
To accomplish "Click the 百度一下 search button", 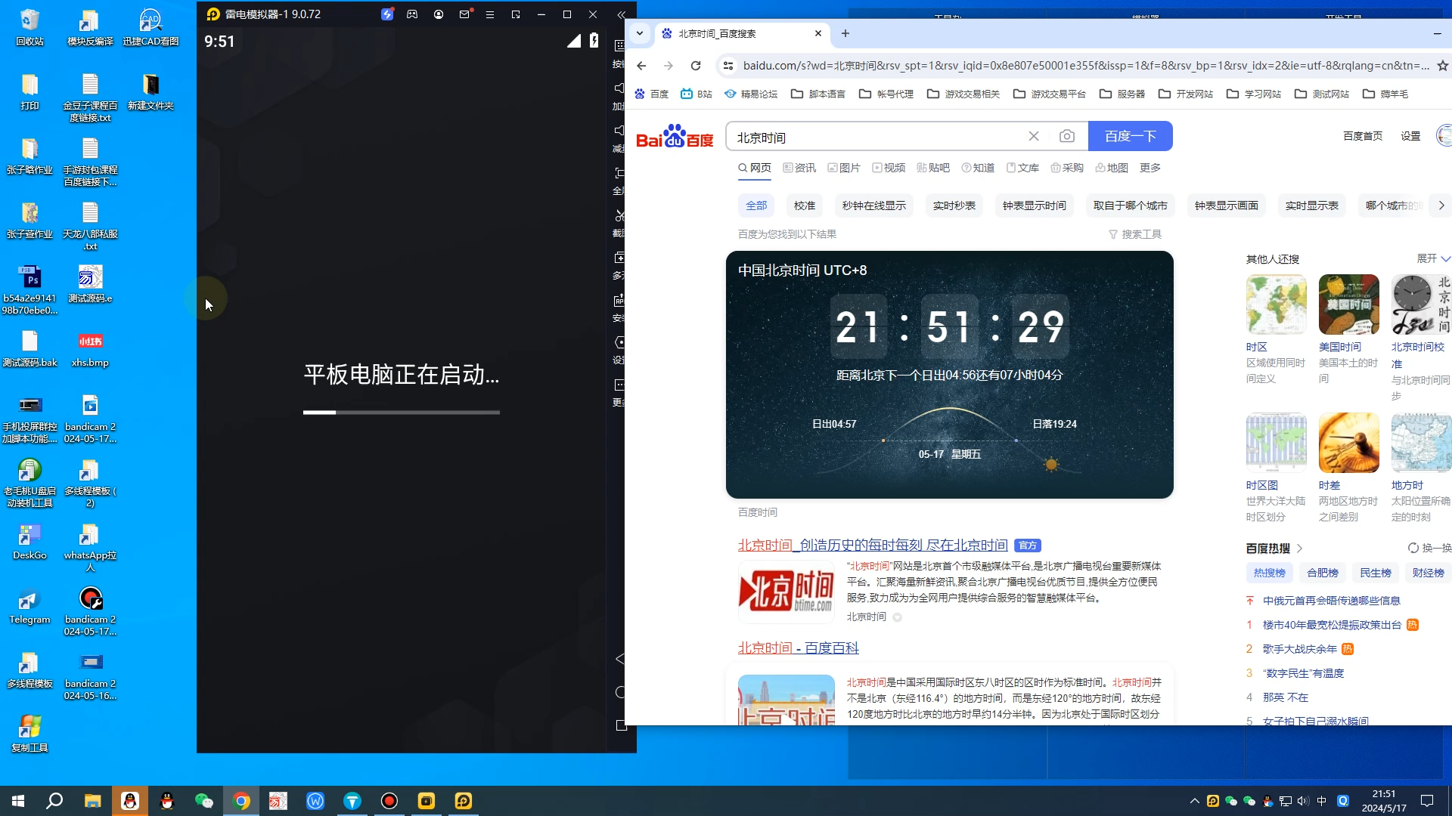I will [1130, 136].
